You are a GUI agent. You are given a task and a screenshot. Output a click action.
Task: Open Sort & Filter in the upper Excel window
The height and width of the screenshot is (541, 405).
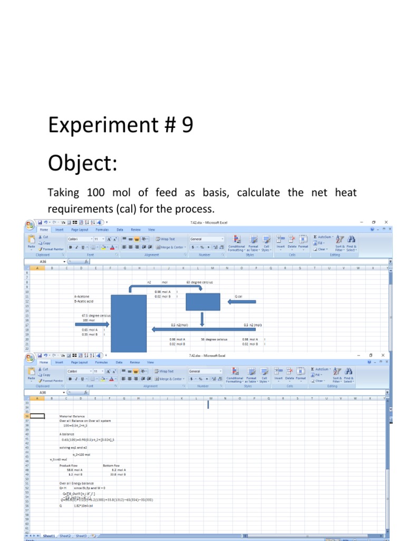click(x=340, y=243)
